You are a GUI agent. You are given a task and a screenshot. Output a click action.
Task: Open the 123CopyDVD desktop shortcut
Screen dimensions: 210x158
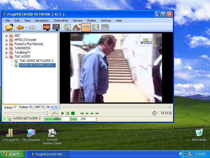click(10, 135)
